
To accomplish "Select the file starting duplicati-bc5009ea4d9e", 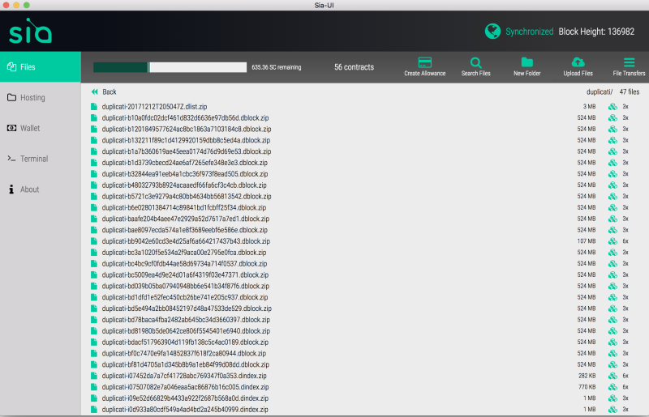I will tap(185, 274).
